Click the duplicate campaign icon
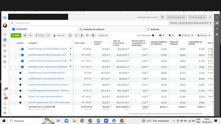This screenshot has width=221, height=124. point(25,36)
